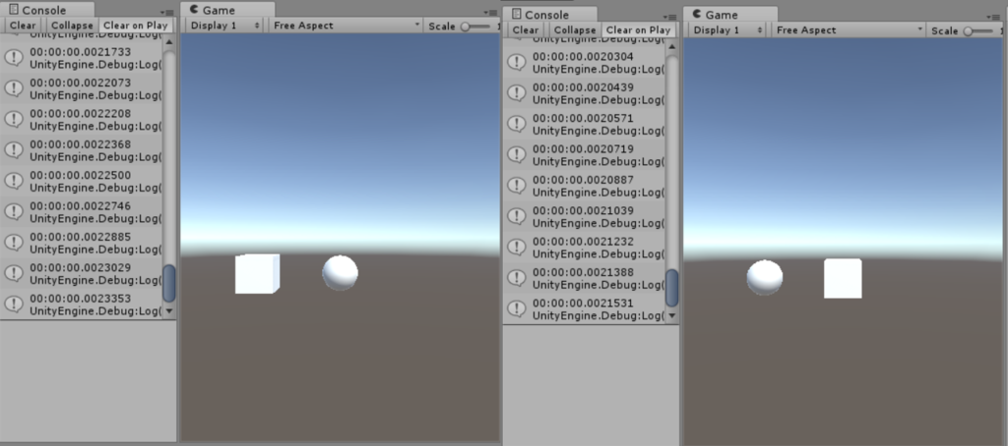Click Collapse in the right Console
Viewport: 1008px width, 446px height.
point(575,30)
